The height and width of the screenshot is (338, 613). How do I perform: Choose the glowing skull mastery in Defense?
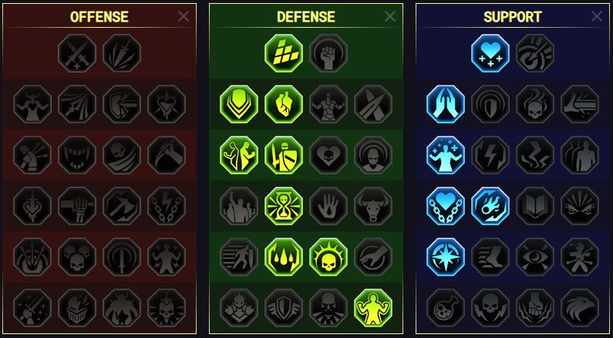pos(328,257)
